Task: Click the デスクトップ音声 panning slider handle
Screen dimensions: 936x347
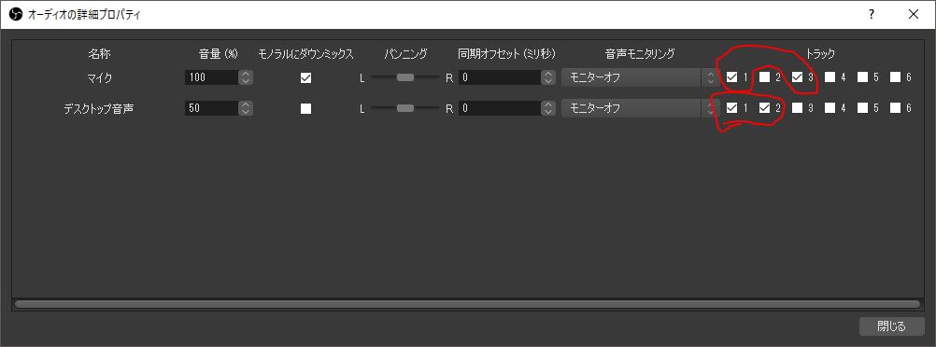Action: [x=405, y=108]
